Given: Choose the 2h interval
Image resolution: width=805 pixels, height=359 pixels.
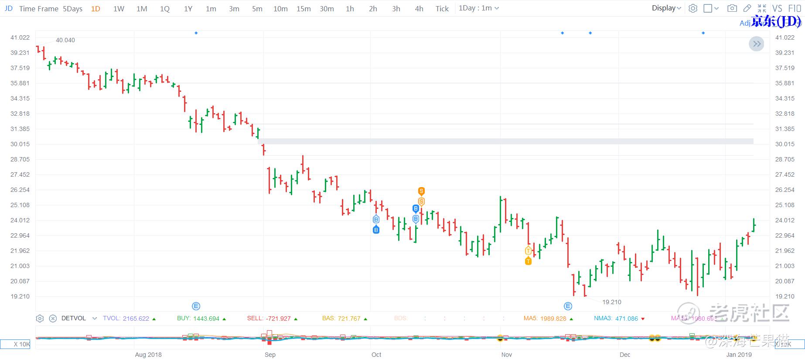Looking at the screenshot, I should pyautogui.click(x=373, y=9).
